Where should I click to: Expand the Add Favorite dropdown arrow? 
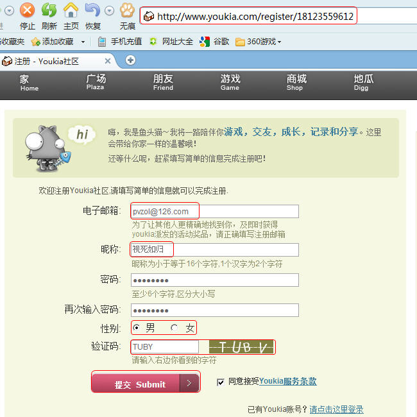click(83, 42)
